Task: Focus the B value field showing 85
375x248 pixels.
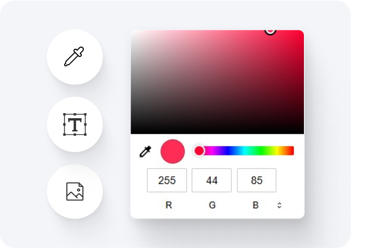Action: click(257, 180)
